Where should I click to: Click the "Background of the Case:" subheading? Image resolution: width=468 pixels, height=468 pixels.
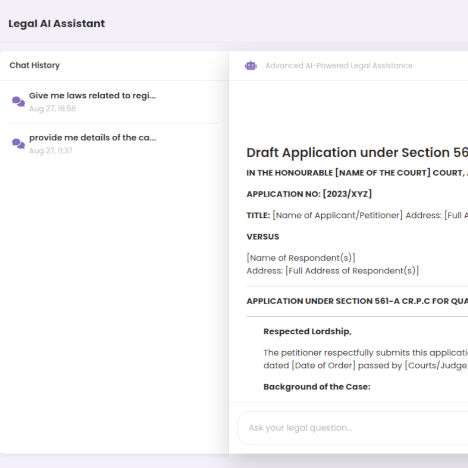pos(317,387)
